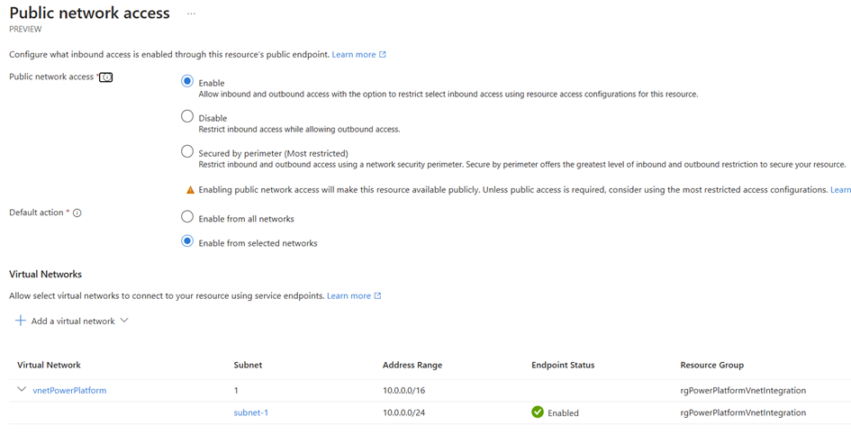851x435 pixels.
Task: Click the plus icon for adding a virtual network
Action: tap(21, 321)
